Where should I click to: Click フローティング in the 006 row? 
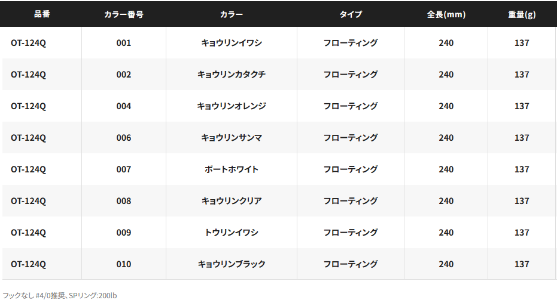[350, 138]
